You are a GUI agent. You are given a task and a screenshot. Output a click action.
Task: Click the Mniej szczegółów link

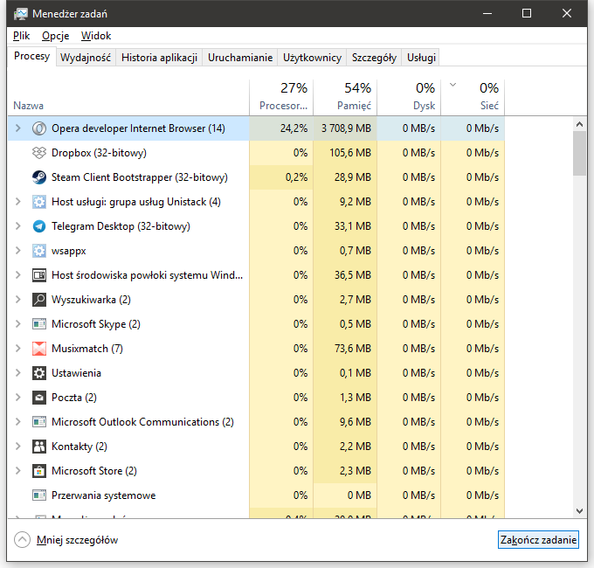pos(77,540)
